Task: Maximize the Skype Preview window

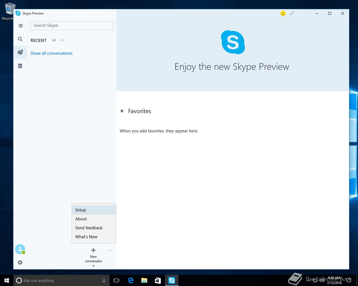Action: [x=330, y=13]
